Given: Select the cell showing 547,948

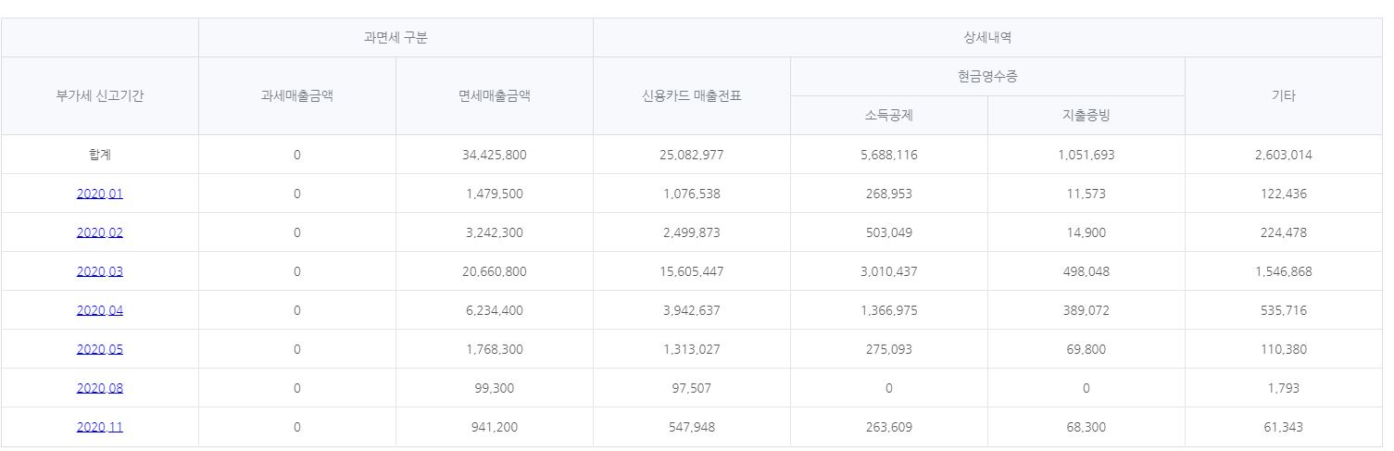Looking at the screenshot, I should (691, 427).
